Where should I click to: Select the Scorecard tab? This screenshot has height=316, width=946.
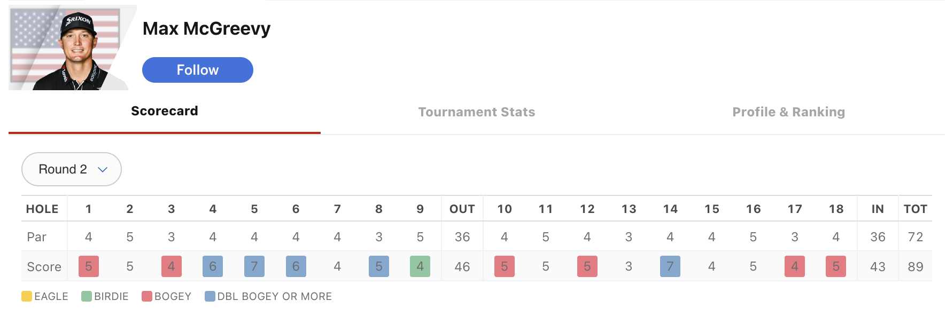165,111
